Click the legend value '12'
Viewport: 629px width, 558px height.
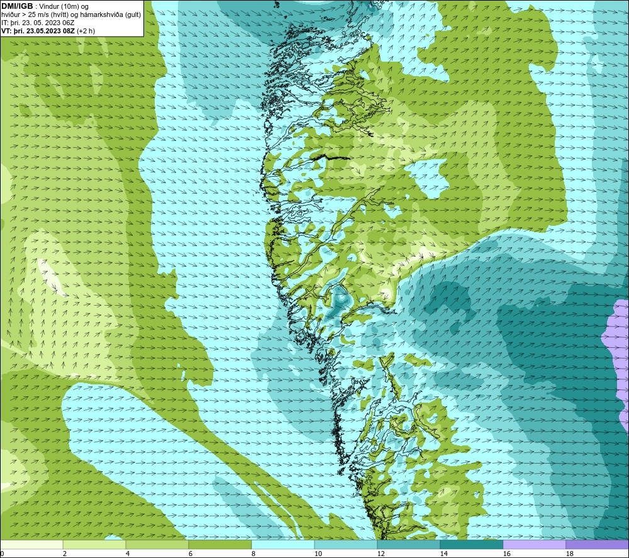click(x=381, y=554)
